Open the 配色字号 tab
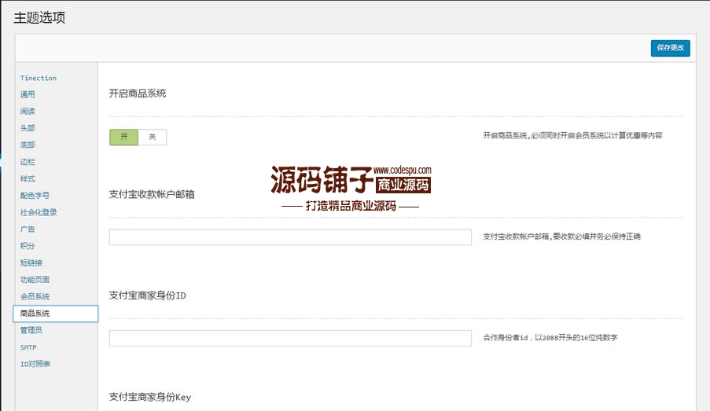 point(35,196)
